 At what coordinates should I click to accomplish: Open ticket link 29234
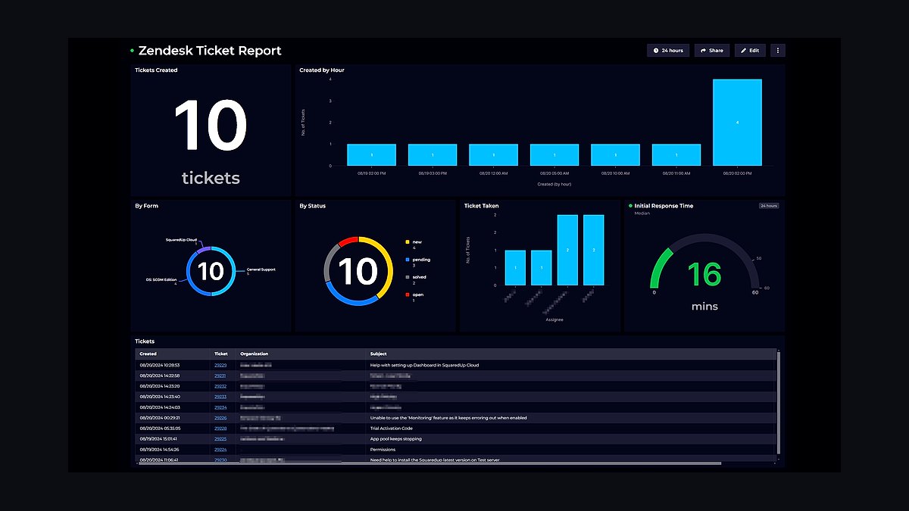(220, 407)
